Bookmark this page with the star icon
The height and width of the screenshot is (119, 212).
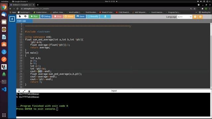pyautogui.click(x=194, y=9)
